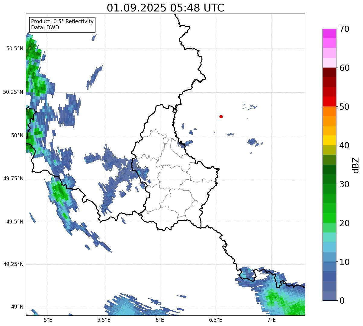Click the colorbar 0 tick label
This screenshot has height=326, width=363.
(x=342, y=301)
